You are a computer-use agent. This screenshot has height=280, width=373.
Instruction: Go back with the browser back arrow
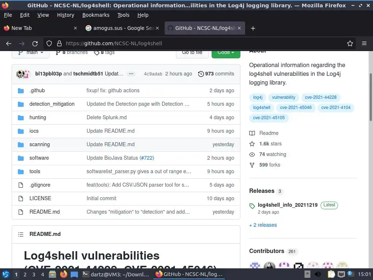click(x=9, y=44)
